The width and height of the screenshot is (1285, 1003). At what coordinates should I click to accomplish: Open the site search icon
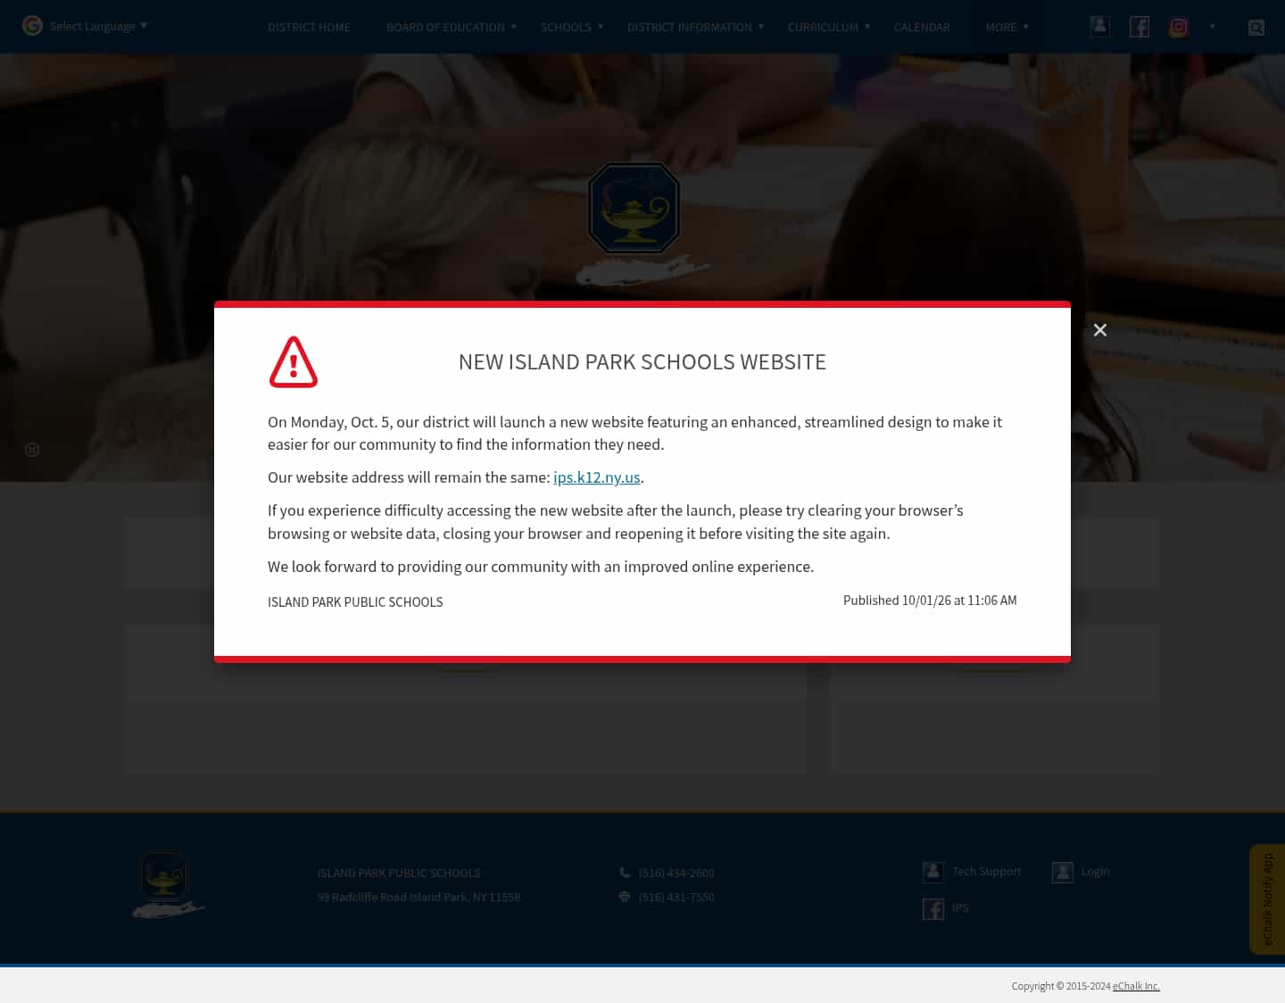(1256, 28)
